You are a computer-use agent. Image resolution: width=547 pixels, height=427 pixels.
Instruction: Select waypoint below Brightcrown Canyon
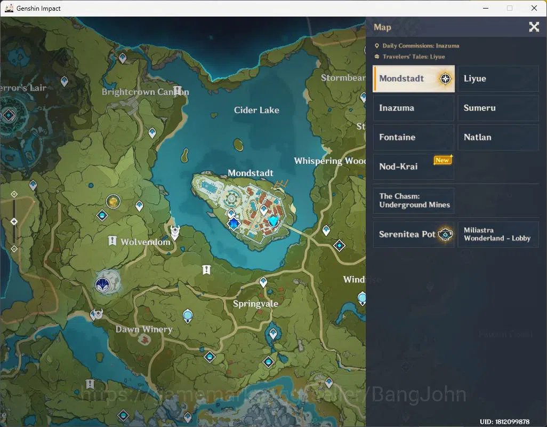(x=152, y=133)
